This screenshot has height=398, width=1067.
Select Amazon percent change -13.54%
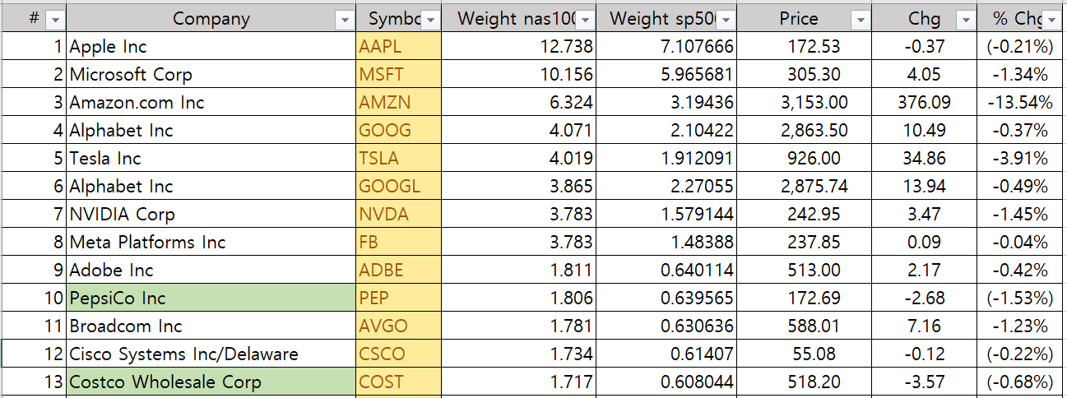click(1021, 103)
